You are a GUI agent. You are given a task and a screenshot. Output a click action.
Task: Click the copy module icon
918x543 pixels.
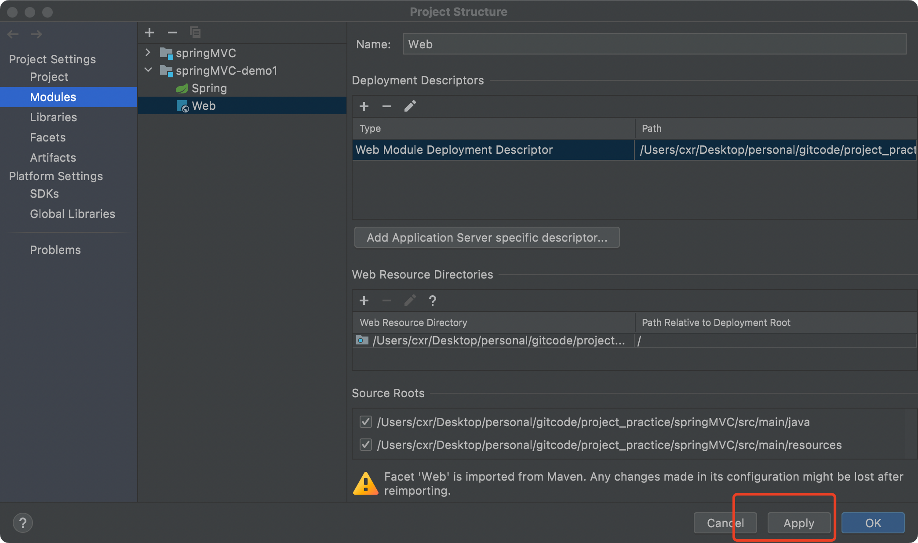[x=195, y=33]
